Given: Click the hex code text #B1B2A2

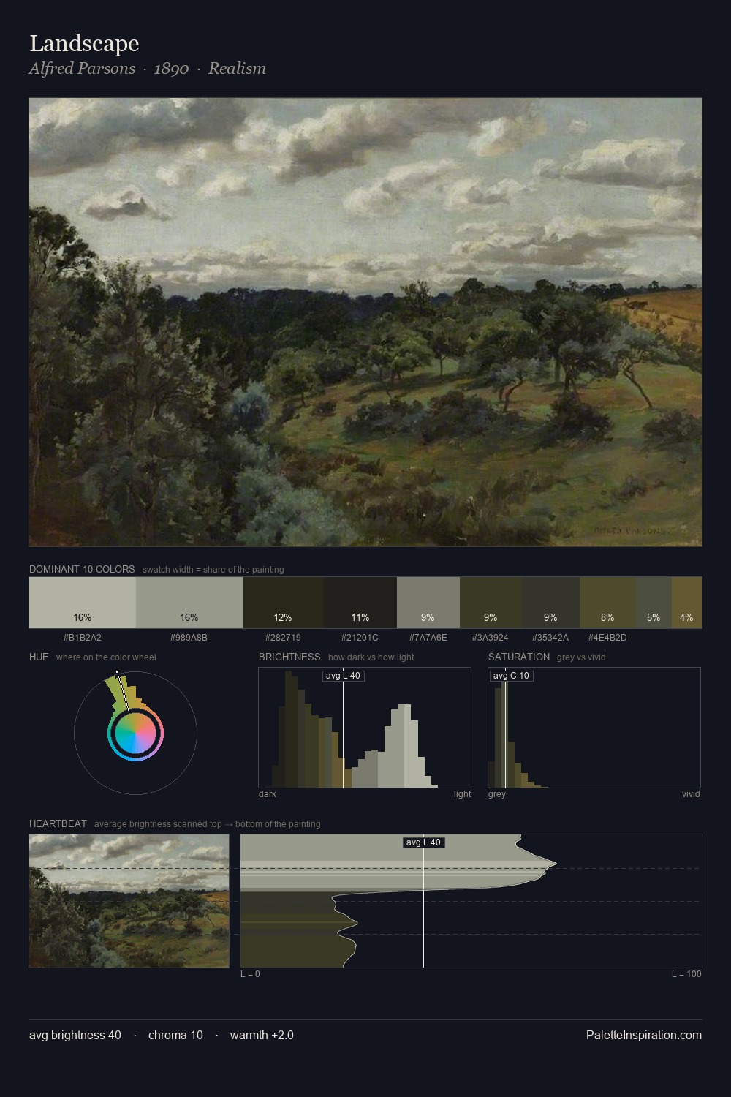Looking at the screenshot, I should point(83,637).
